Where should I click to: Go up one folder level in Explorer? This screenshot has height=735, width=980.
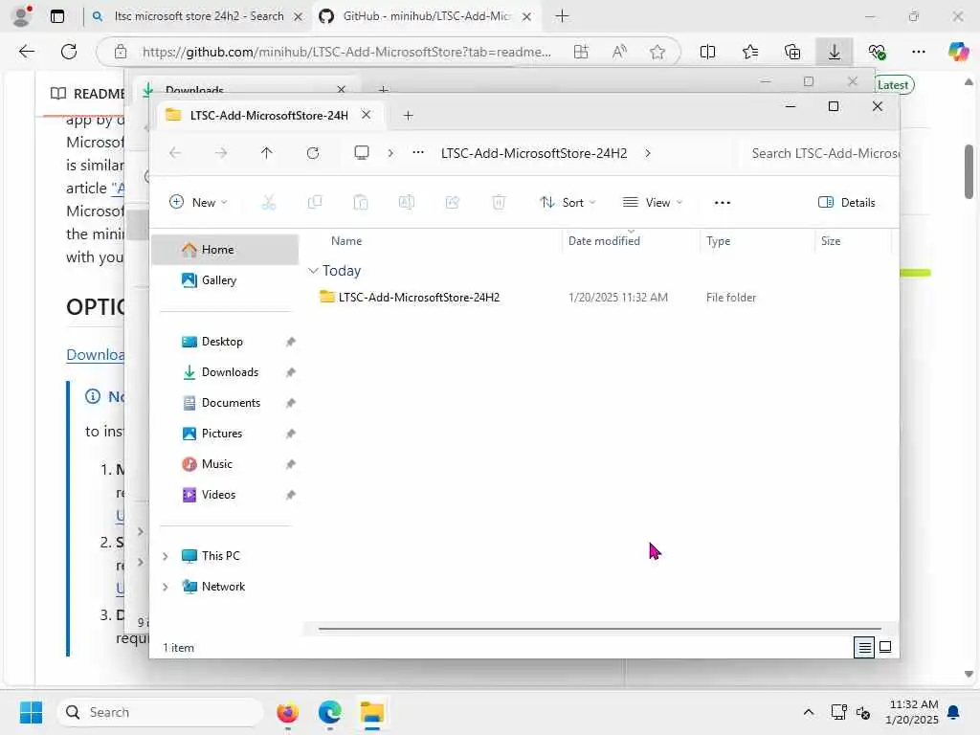pyautogui.click(x=267, y=153)
